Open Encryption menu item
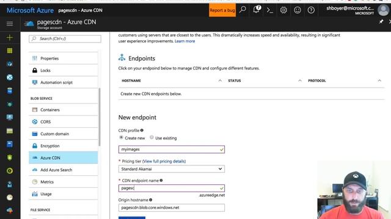Viewport: 391px width, 219px height. click(64, 146)
